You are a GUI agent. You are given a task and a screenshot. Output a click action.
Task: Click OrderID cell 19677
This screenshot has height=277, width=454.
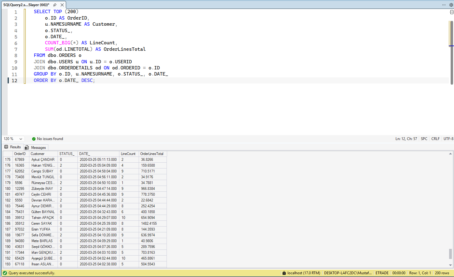click(21, 235)
